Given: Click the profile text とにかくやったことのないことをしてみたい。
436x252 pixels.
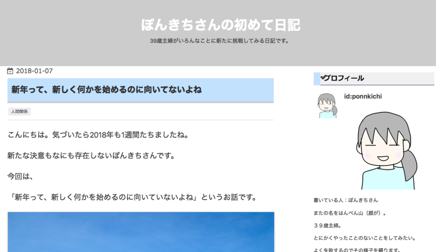Looking at the screenshot, I should tap(365, 238).
